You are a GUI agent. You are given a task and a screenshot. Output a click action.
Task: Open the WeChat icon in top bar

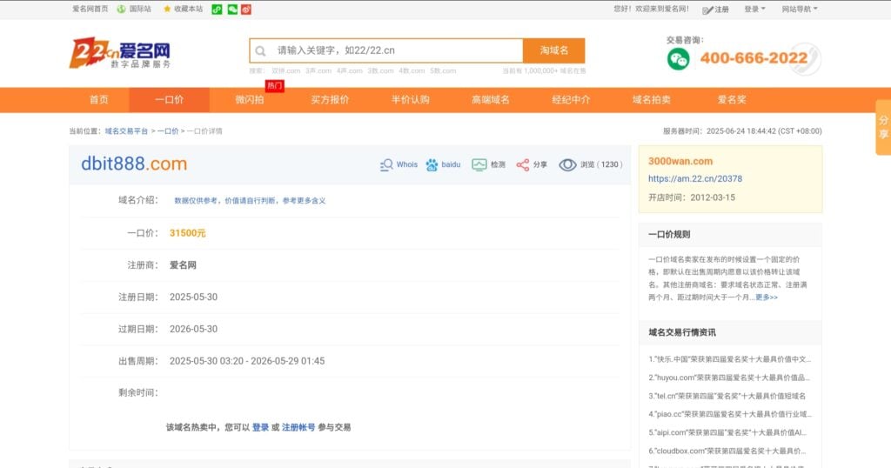click(231, 9)
